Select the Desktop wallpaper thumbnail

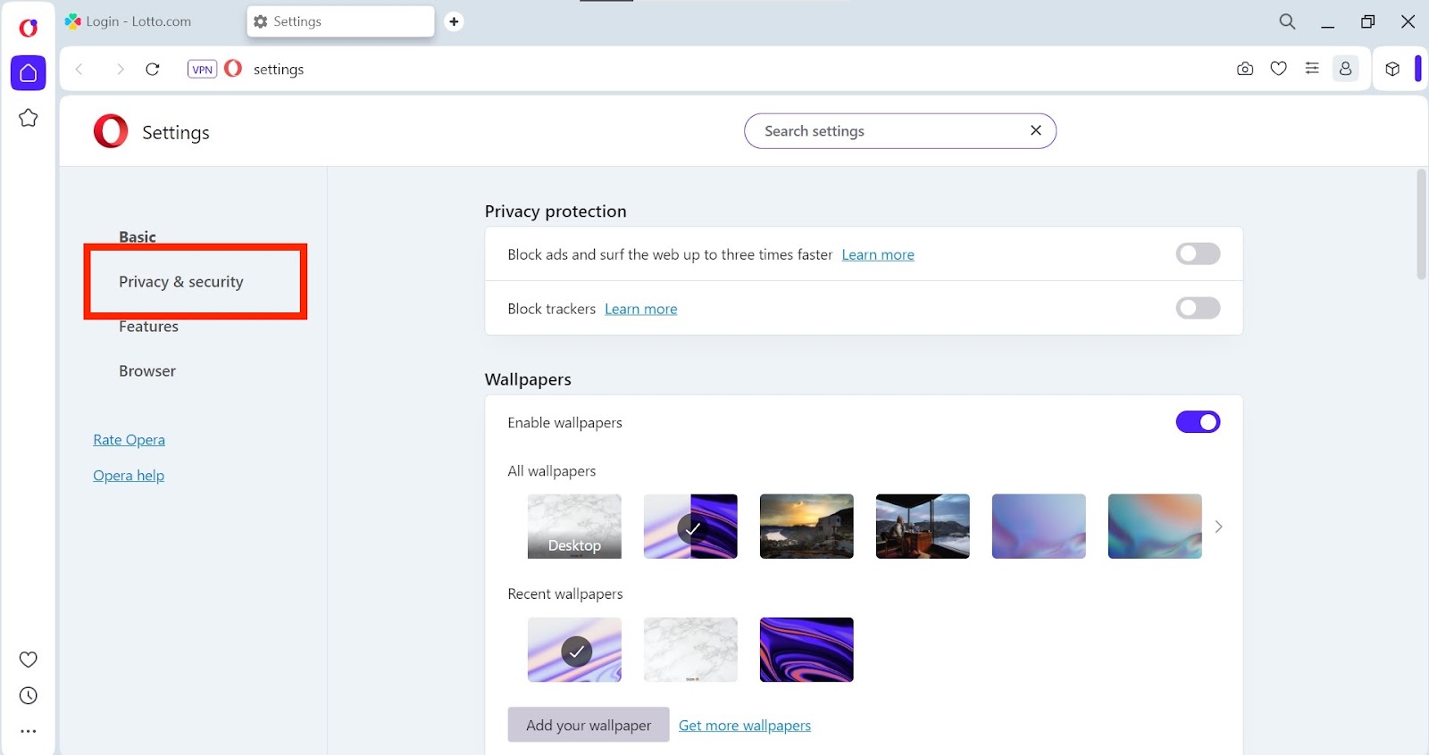(574, 527)
